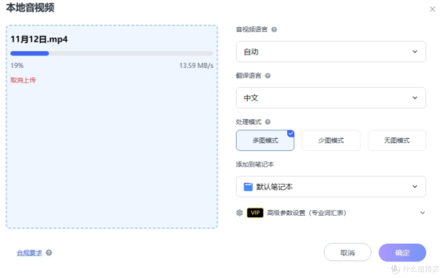Click the upload progress bar

112,53
